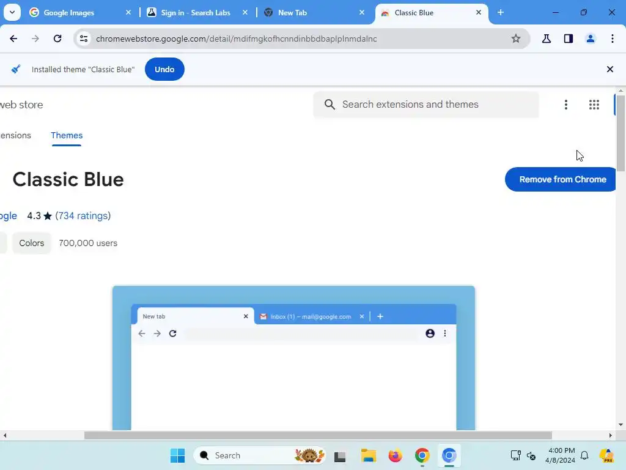626x470 pixels.
Task: Open the Windows Start menu
Action: 178,455
